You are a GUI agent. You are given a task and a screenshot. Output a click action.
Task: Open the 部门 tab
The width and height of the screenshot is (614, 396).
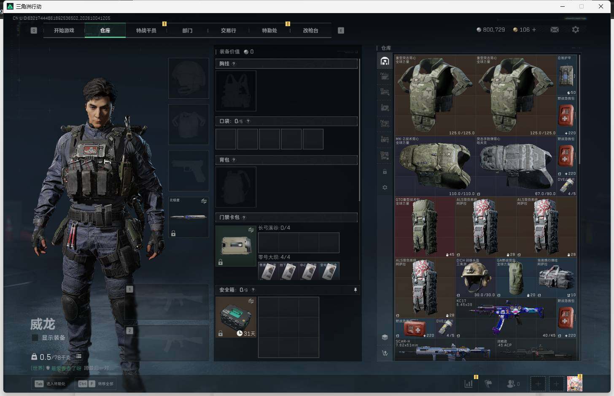click(187, 30)
